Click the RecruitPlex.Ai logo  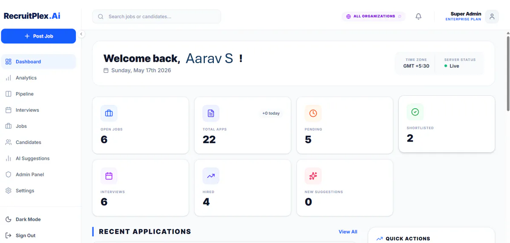32,16
